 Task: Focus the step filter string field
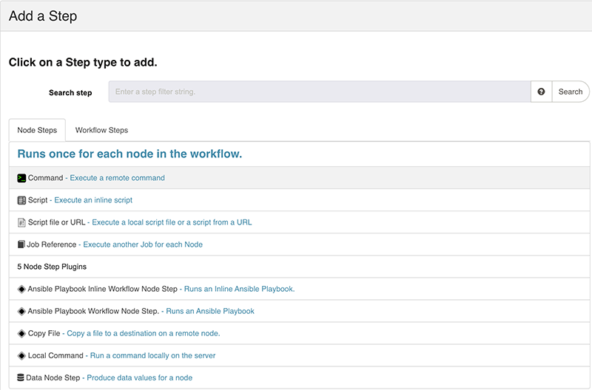point(320,92)
